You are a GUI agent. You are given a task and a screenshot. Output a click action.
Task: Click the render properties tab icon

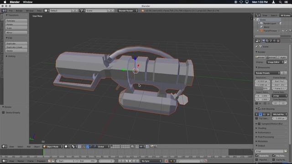pyautogui.click(x=264, y=41)
